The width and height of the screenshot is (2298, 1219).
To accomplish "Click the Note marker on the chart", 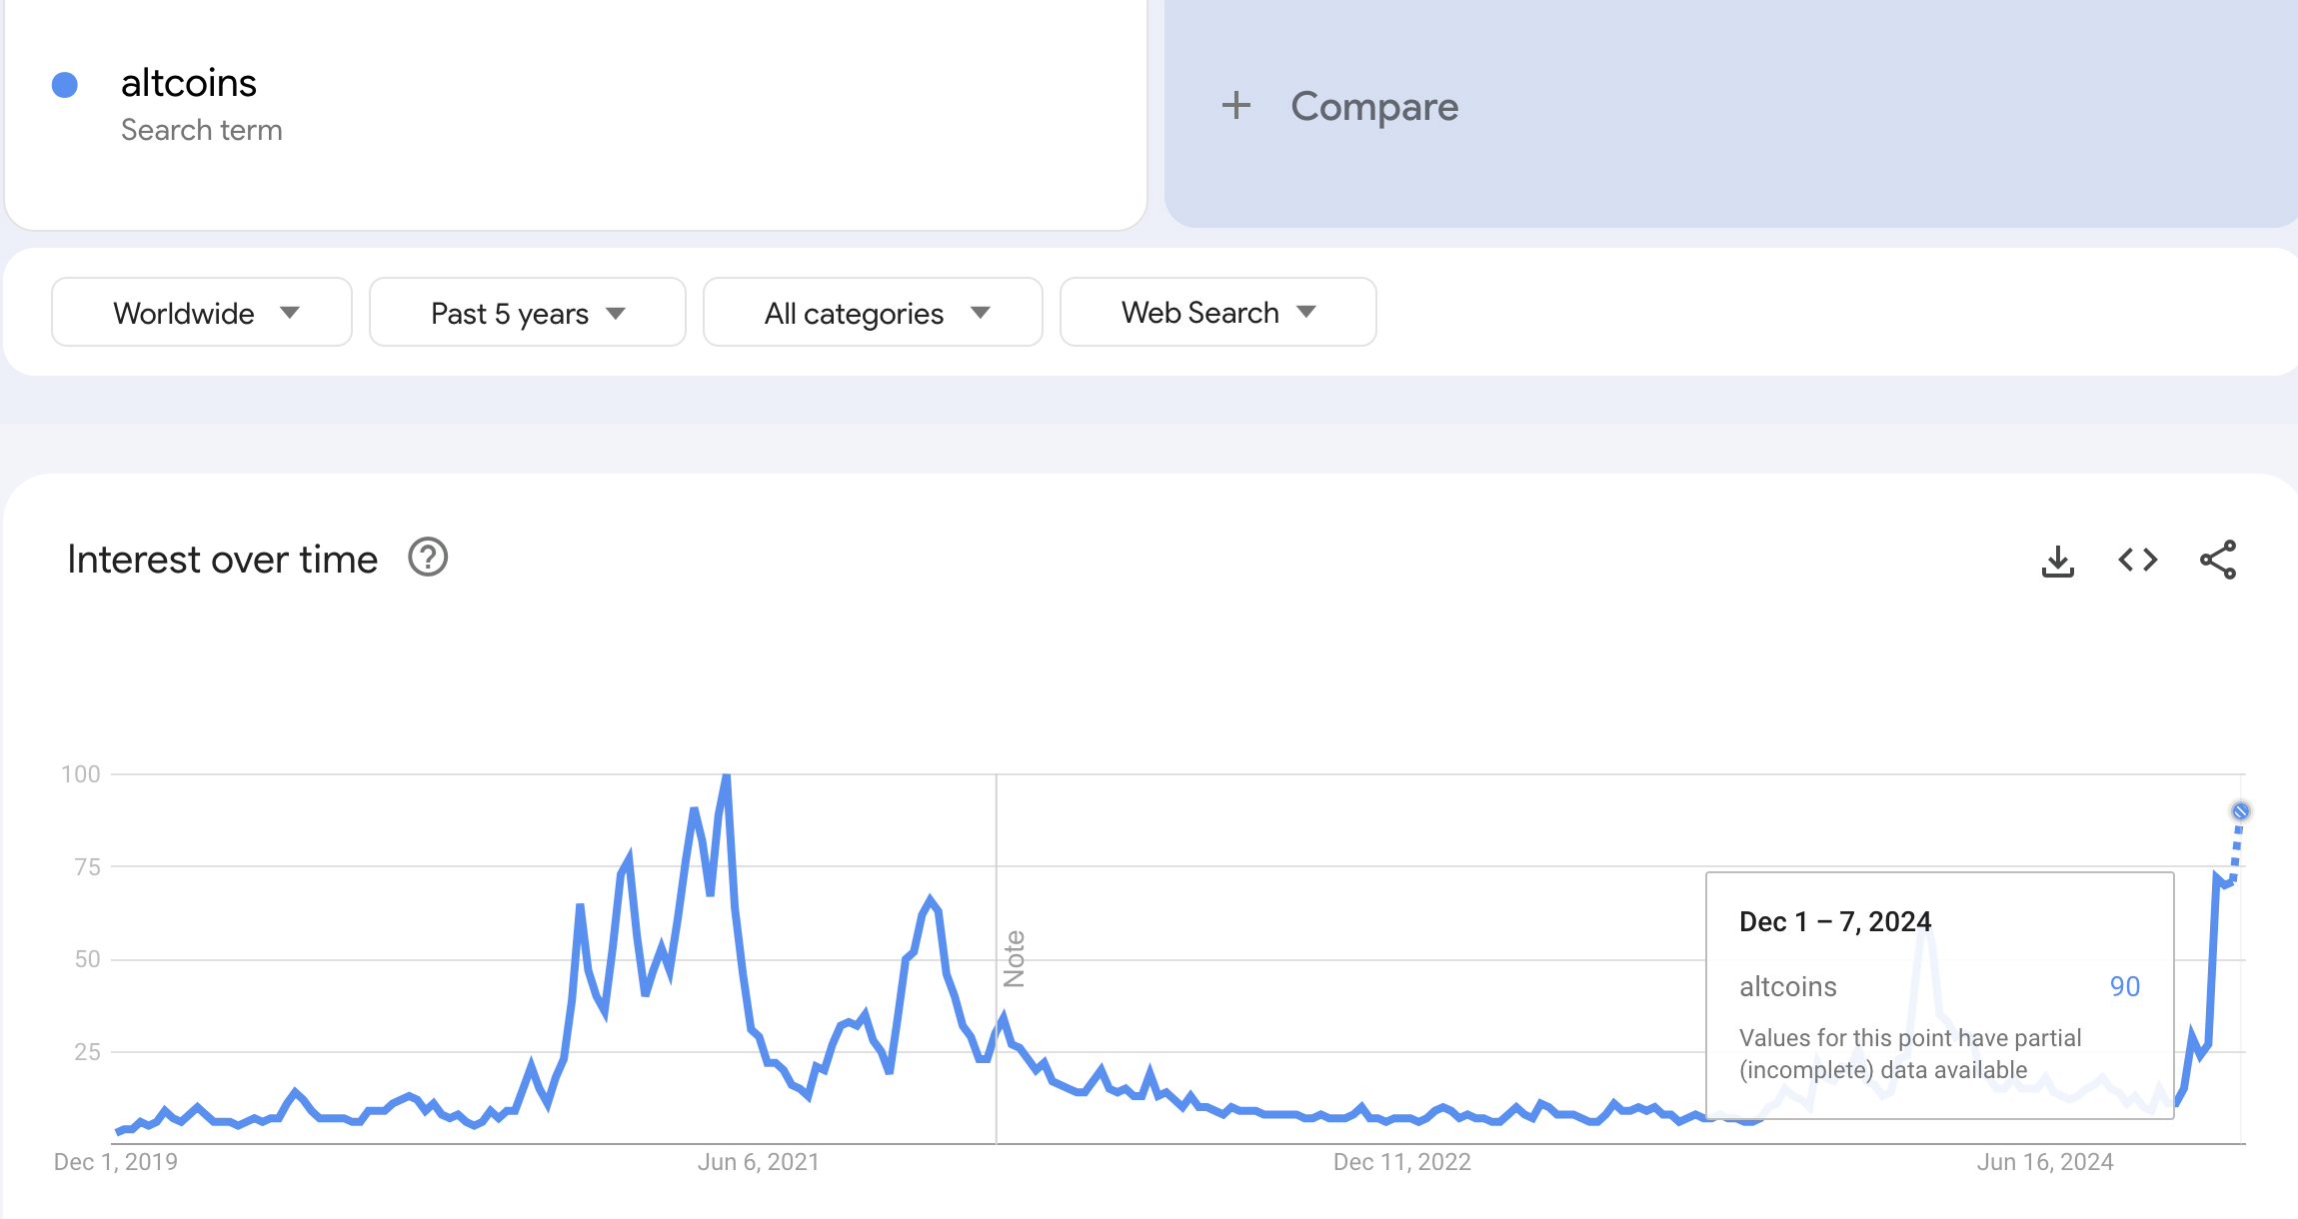I will 1014,959.
